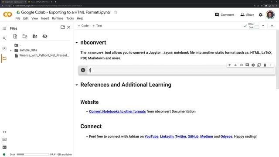Open the Insert menu
Image resolution: width=279 pixels, height=157 pixels.
click(x=45, y=18)
